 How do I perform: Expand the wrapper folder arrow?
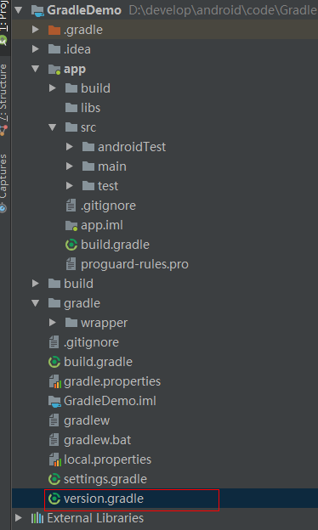click(53, 323)
